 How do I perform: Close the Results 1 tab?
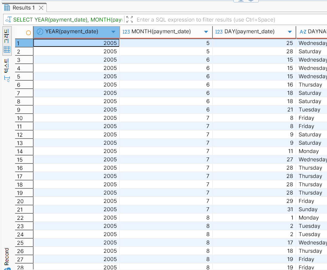pos(41,8)
